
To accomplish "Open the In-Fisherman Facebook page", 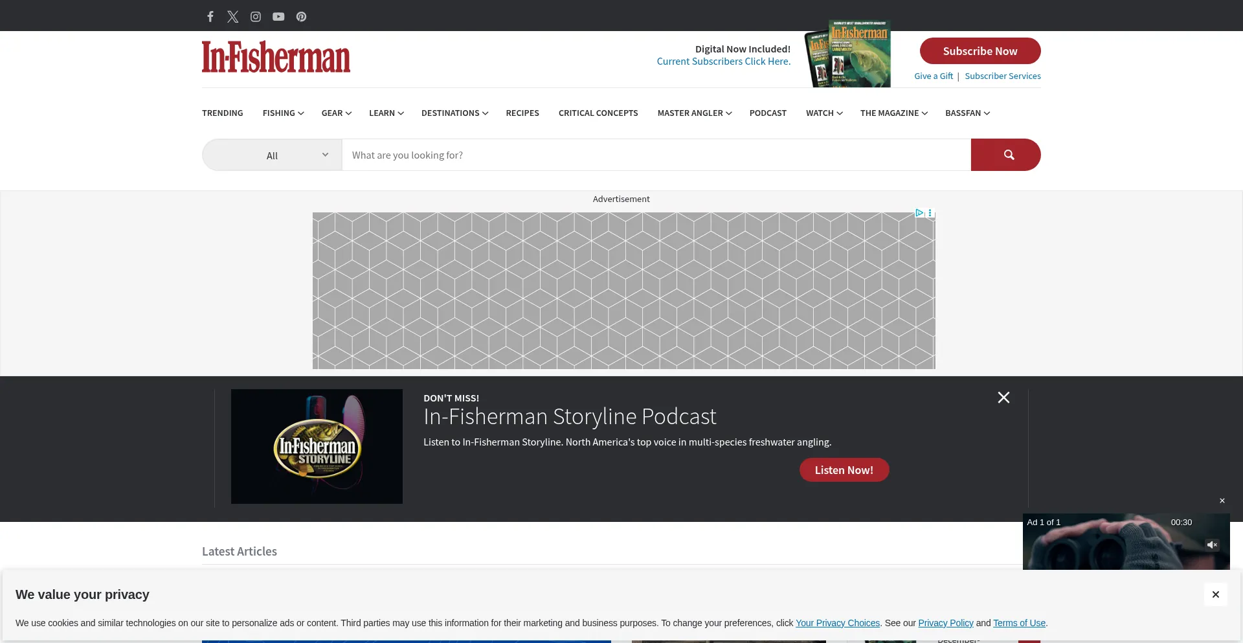I will point(210,16).
